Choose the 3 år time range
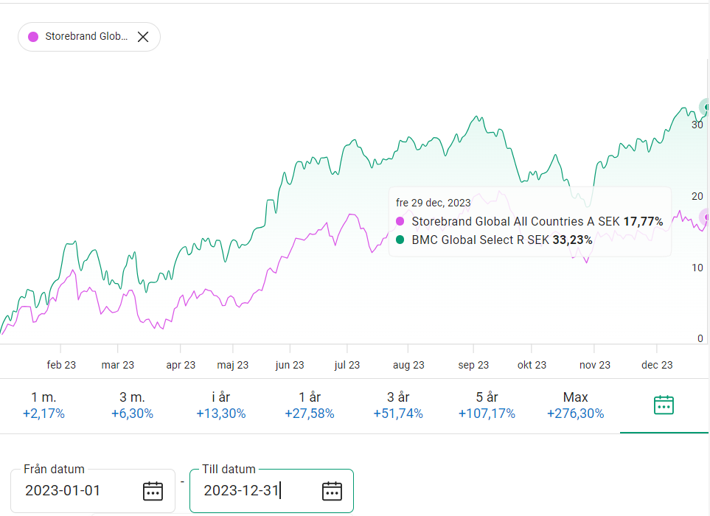 [398, 405]
